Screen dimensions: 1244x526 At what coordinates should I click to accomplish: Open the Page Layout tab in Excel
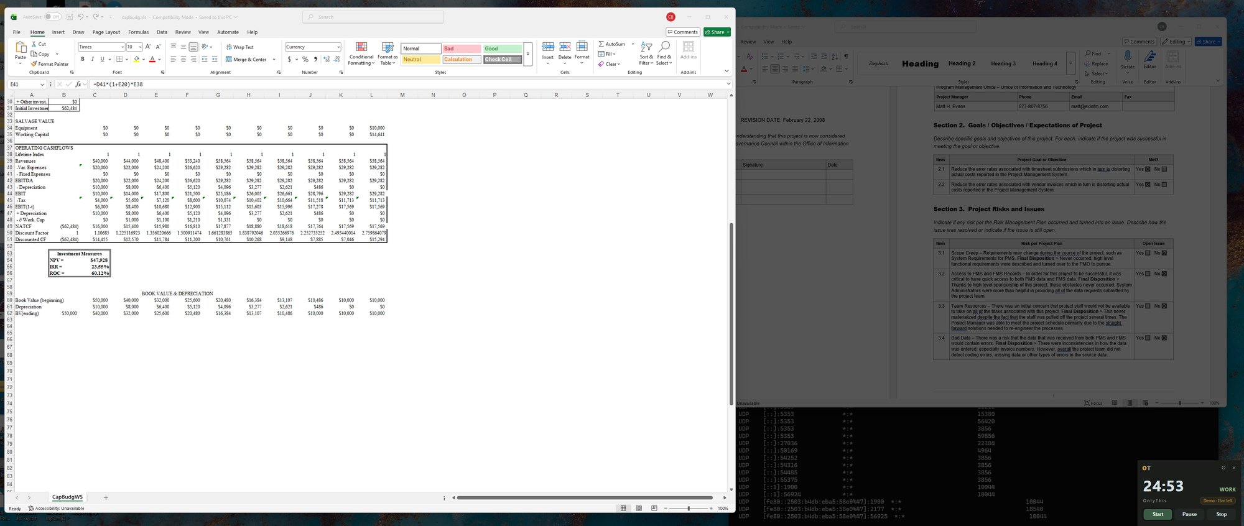coord(106,32)
